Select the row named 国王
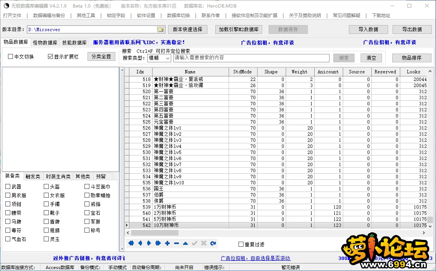The width and height of the screenshot is (436, 271). [276, 189]
